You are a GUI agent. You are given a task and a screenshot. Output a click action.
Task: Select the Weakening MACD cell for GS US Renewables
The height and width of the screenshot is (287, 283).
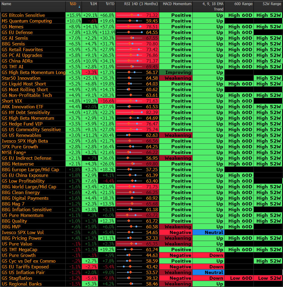[x=176, y=135]
